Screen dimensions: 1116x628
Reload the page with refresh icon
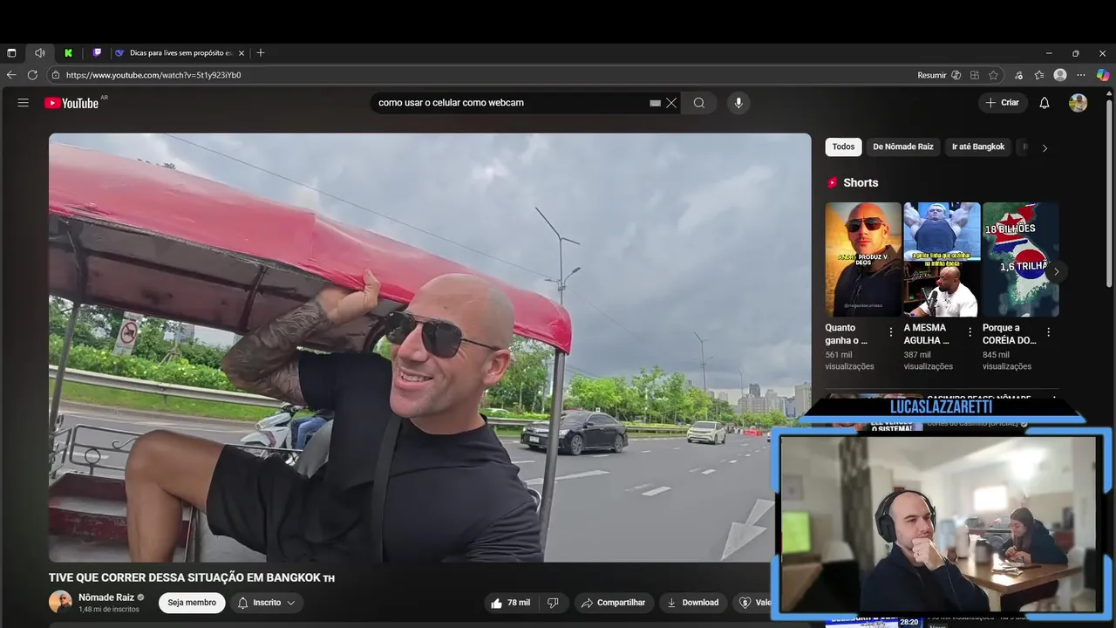[x=32, y=75]
